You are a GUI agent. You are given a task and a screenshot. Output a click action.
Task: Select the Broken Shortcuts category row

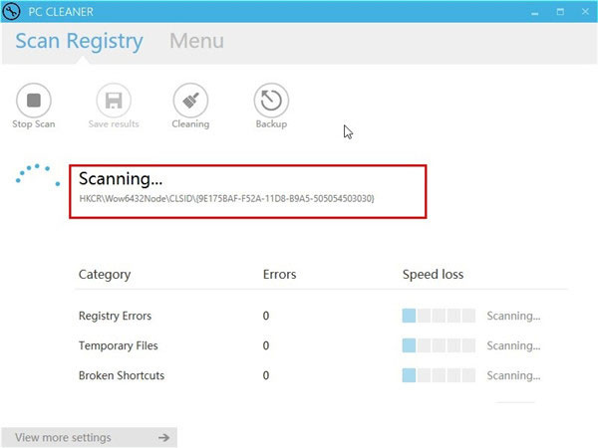pyautogui.click(x=121, y=375)
